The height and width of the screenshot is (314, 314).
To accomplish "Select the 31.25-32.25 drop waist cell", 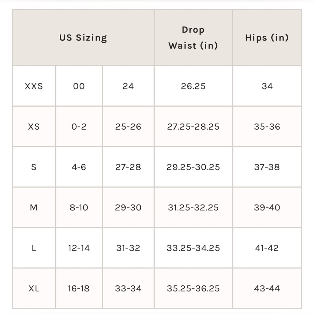I will click(x=193, y=208).
